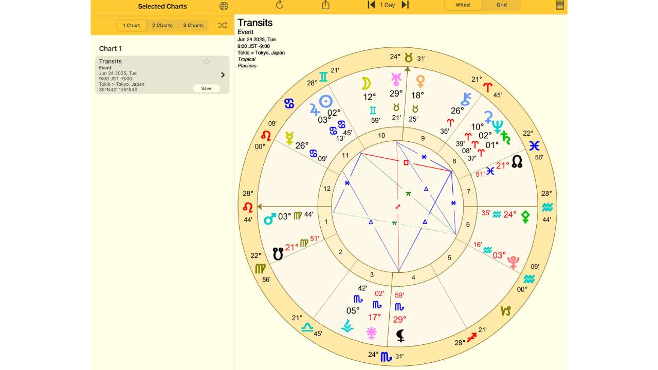The width and height of the screenshot is (658, 370).
Task: Open the 1 Day step interval selector
Action: click(x=388, y=5)
